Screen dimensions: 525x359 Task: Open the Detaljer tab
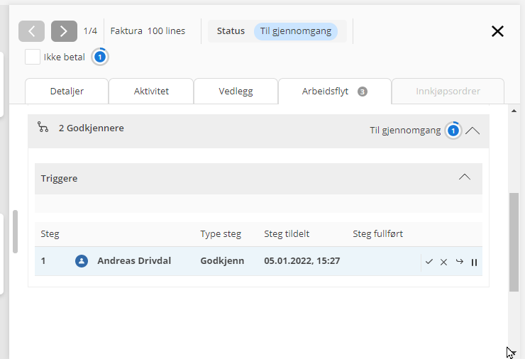tap(67, 92)
